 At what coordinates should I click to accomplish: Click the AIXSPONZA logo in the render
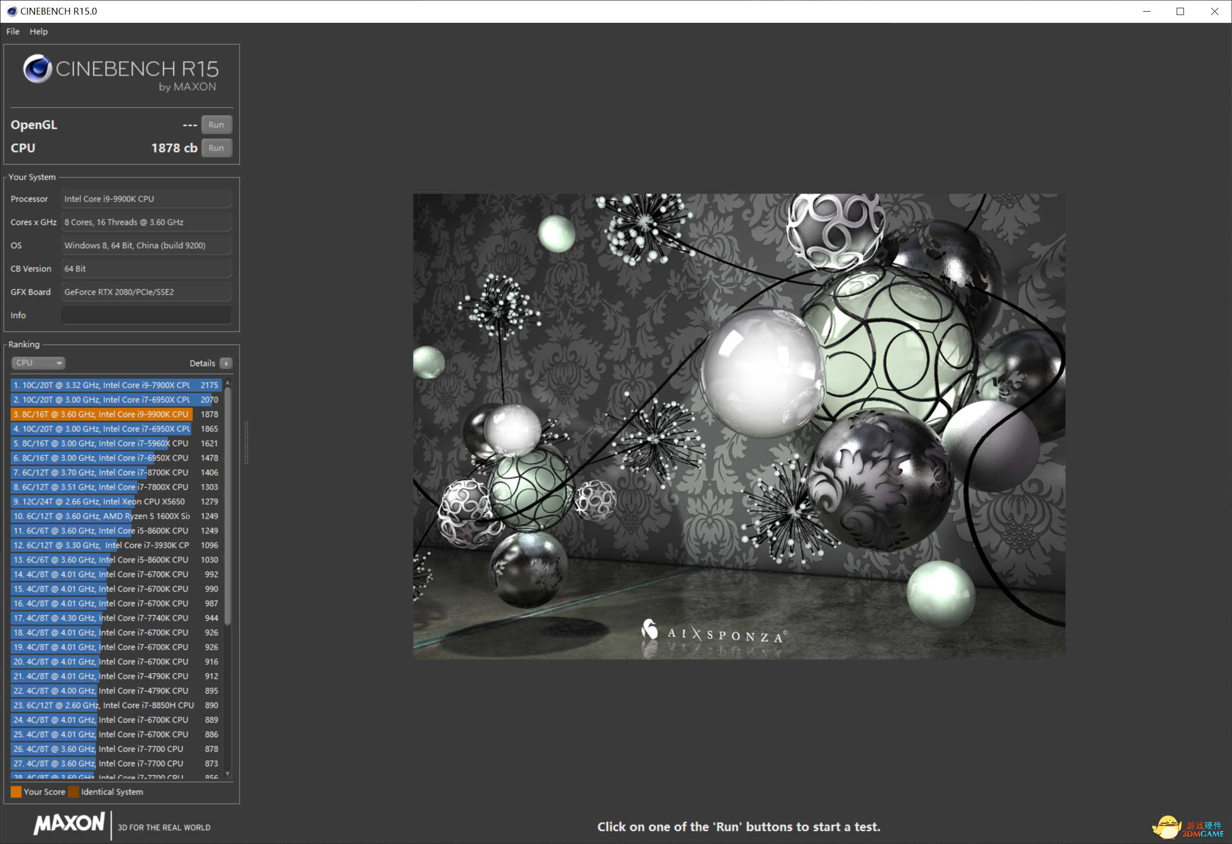click(x=714, y=633)
